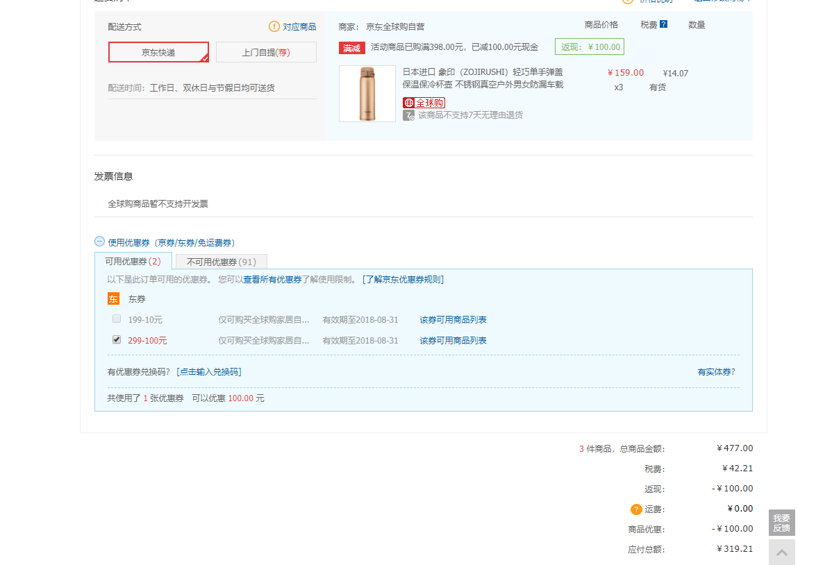The height and width of the screenshot is (565, 816).
Task: Click the orange 东 coupon icon
Action: point(113,298)
